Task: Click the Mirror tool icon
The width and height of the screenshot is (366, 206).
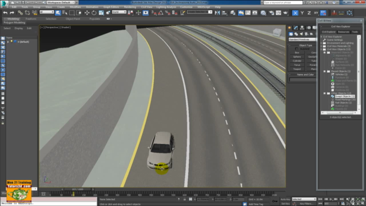Action: [x=217, y=13]
